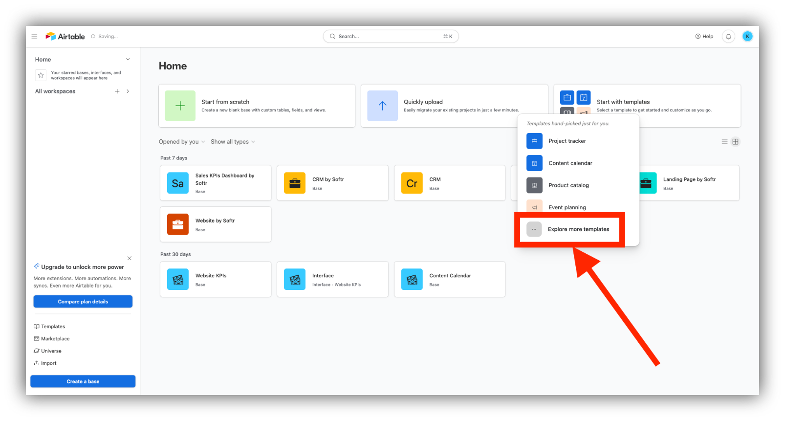Open Marketplace in the sidebar
The width and height of the screenshot is (785, 421).
click(52, 339)
